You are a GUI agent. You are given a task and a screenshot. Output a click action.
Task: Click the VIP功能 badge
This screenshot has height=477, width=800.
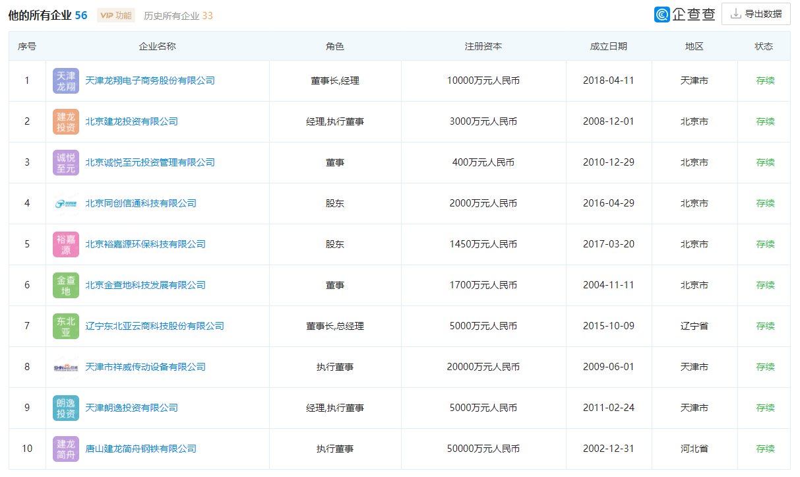(115, 15)
